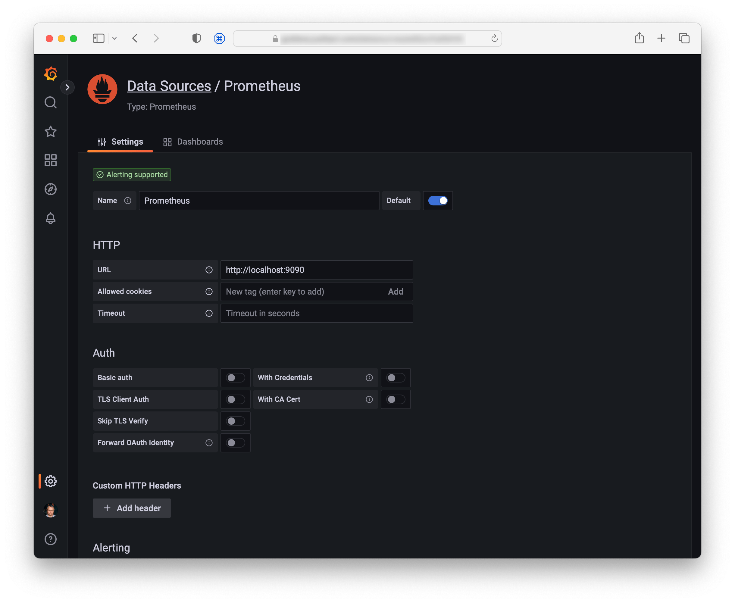This screenshot has height=603, width=735.
Task: Open the Data Sources breadcrumb link
Action: (x=169, y=86)
